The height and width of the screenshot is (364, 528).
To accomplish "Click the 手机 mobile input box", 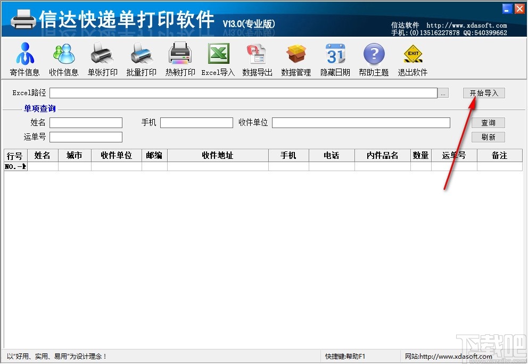I will pos(196,122).
